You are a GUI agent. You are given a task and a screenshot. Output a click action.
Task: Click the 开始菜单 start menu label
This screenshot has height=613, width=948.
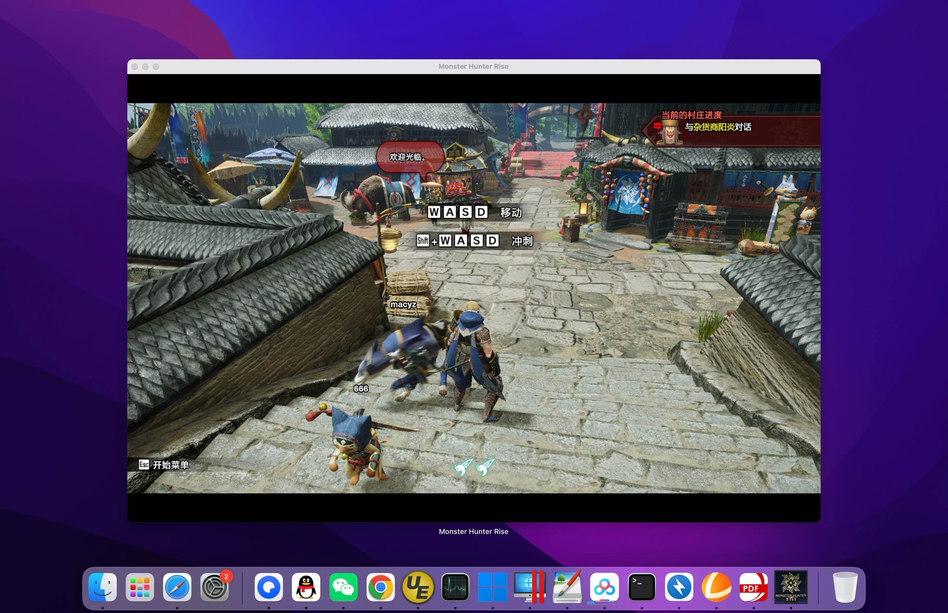click(171, 465)
